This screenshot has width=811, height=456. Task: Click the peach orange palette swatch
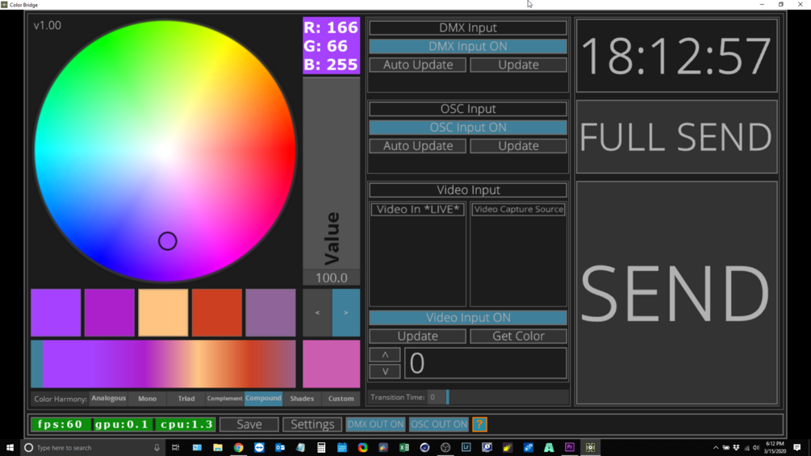pyautogui.click(x=164, y=312)
